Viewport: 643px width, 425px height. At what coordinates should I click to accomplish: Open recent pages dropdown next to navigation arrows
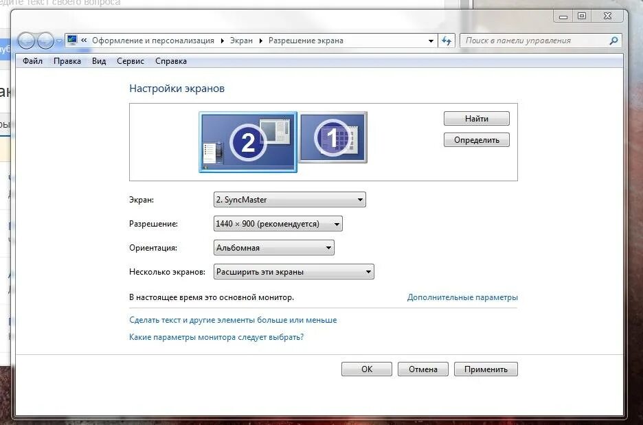(x=59, y=41)
